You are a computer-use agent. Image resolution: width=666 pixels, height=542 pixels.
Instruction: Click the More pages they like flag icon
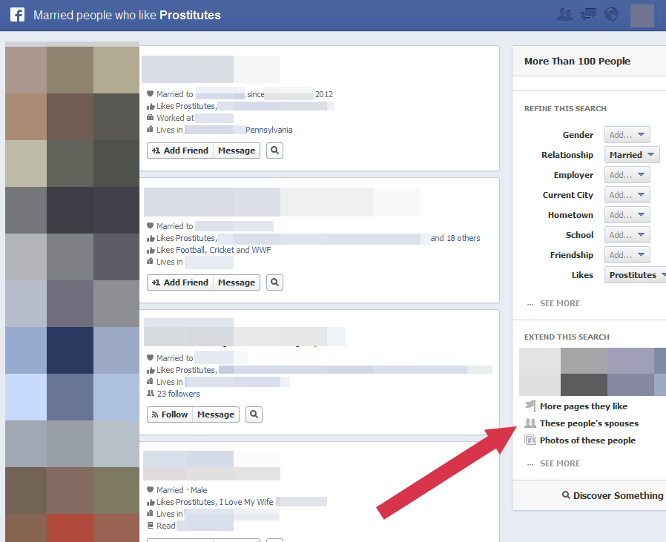(x=530, y=406)
